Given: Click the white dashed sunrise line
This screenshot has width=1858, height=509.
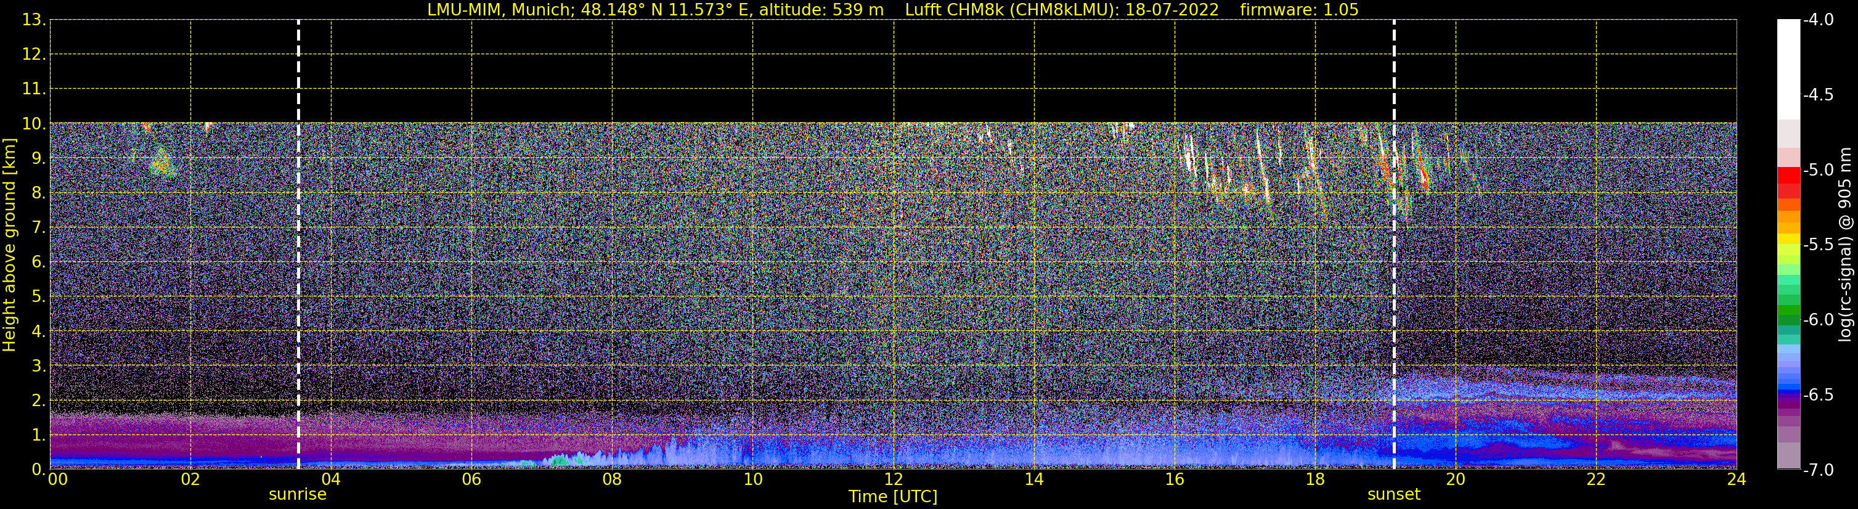Looking at the screenshot, I should [298, 245].
